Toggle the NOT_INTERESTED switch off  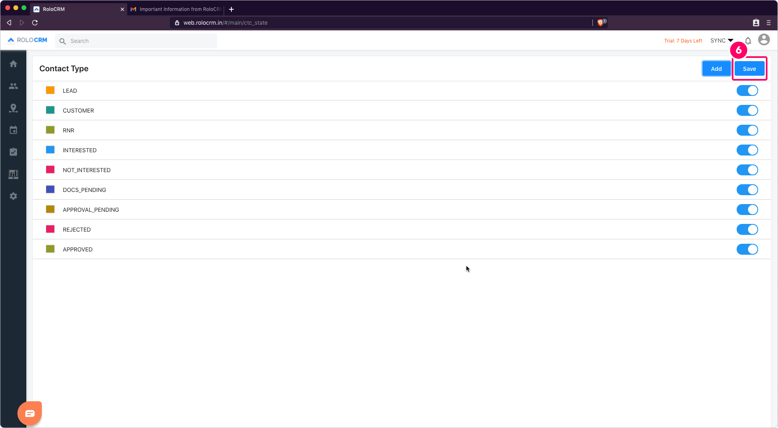pos(747,170)
